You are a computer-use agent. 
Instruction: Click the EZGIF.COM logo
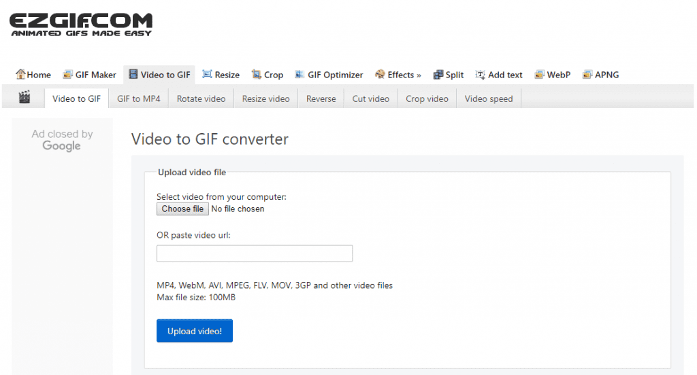click(x=80, y=24)
